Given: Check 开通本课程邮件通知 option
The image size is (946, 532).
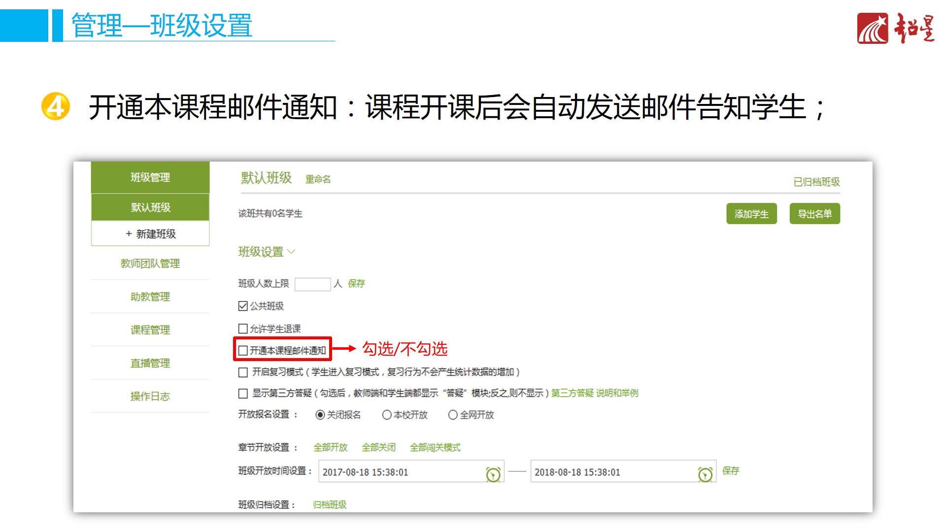Looking at the screenshot, I should [x=243, y=350].
